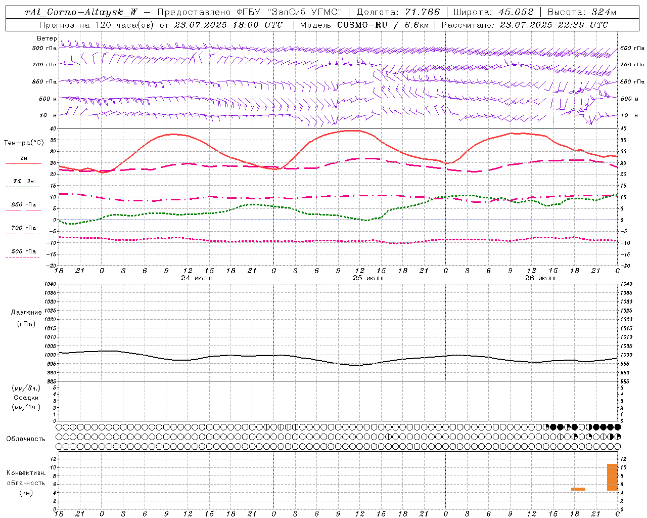Click the Осадки panel label
This screenshot has height=518, width=647.
tap(26, 398)
